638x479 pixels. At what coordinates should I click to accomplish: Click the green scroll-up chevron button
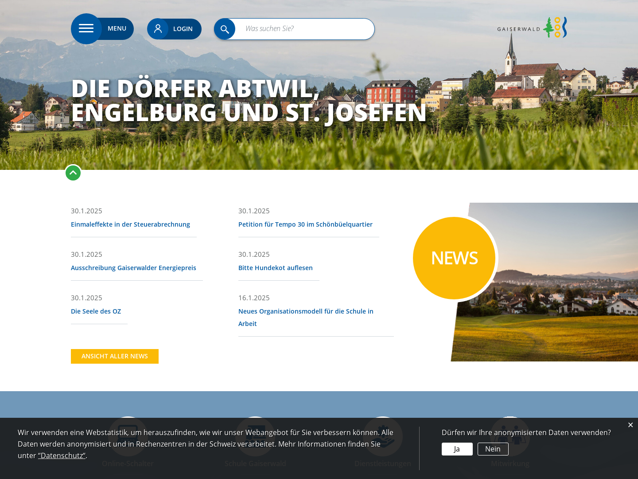coord(73,173)
